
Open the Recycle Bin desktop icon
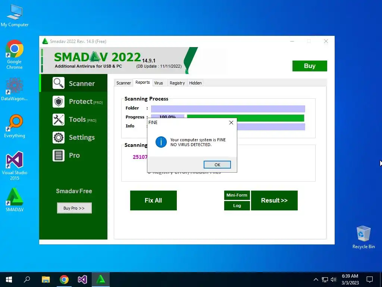coord(363,237)
